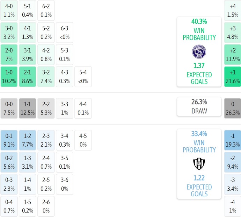Select the 1-1 draw score tile
This screenshot has height=217, width=241.
pyautogui.click(x=27, y=108)
